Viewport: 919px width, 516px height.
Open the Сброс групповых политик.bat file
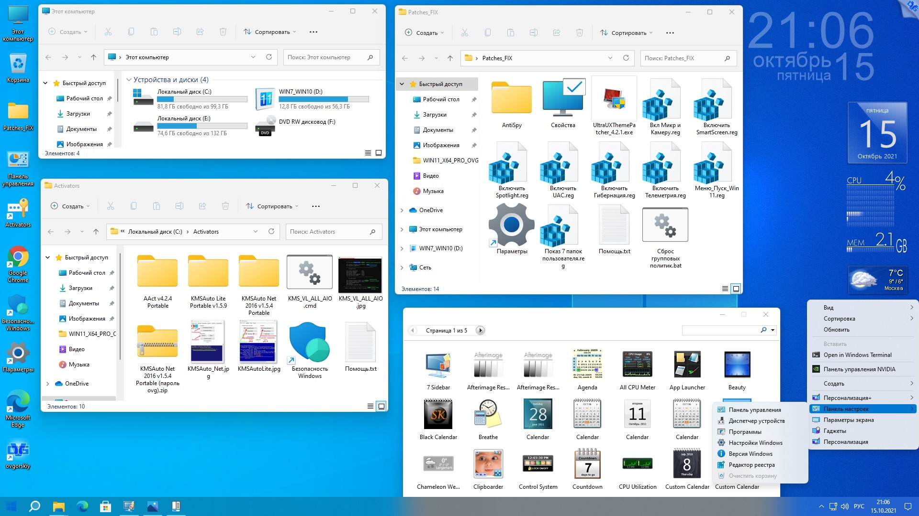(x=665, y=225)
